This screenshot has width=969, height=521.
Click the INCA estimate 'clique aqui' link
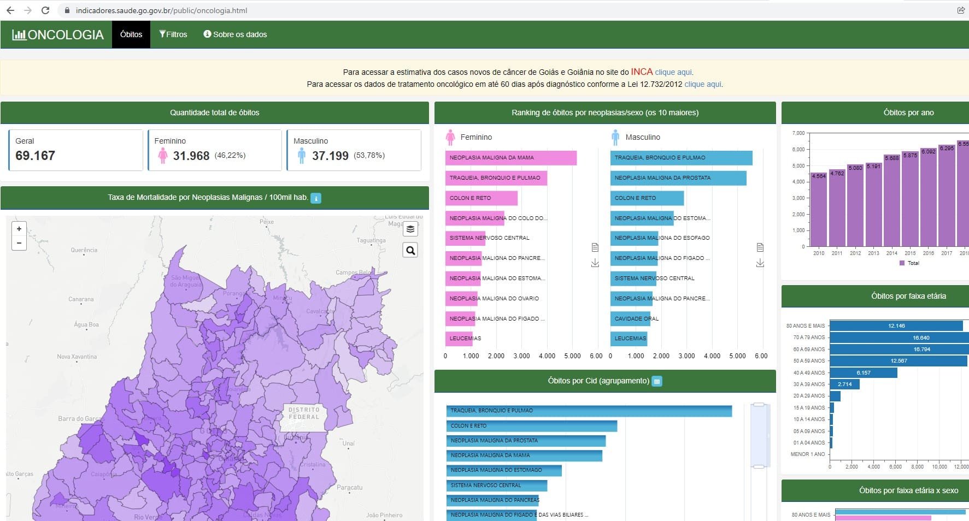[673, 72]
